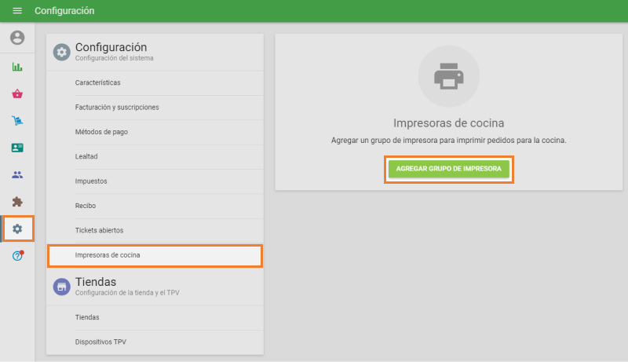Click the large kitchen printer icon
Viewport: 628px width, 362px height.
448,76
